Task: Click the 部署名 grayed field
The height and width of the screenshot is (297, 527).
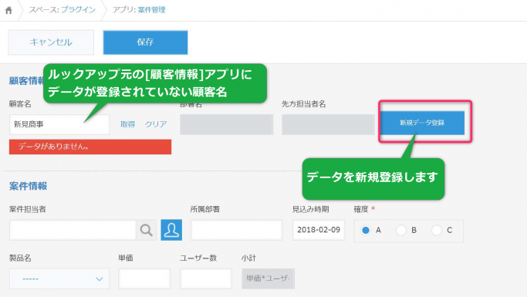Action: coord(227,125)
